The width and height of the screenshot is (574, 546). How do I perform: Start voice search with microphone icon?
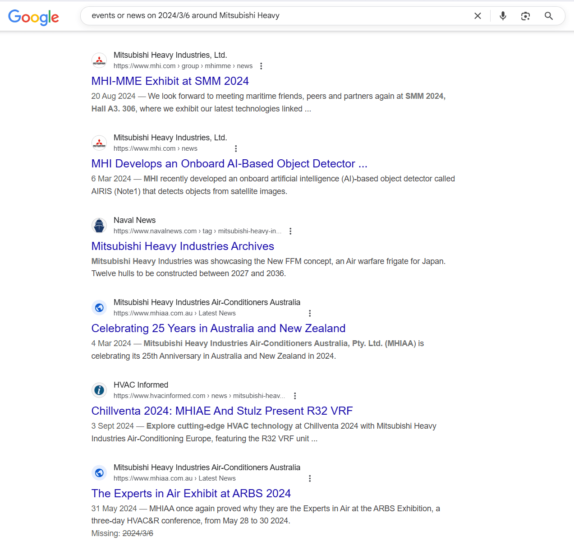click(x=503, y=16)
